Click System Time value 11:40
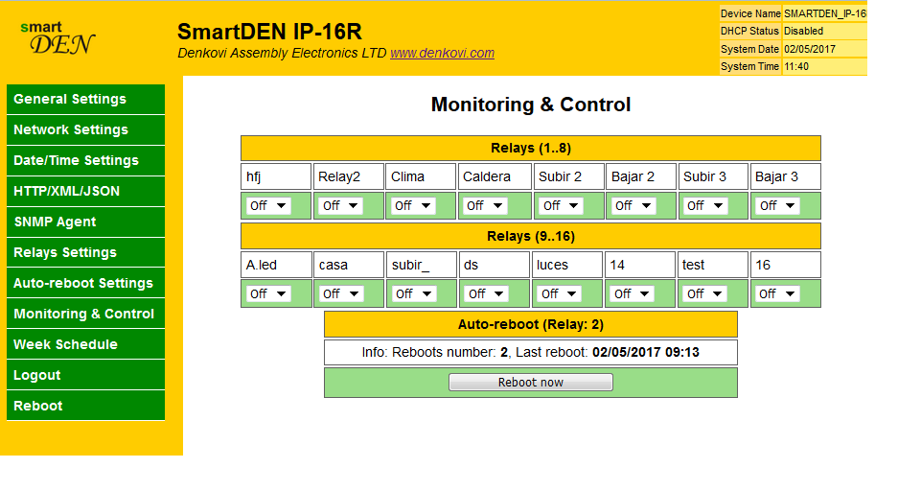 (x=824, y=66)
